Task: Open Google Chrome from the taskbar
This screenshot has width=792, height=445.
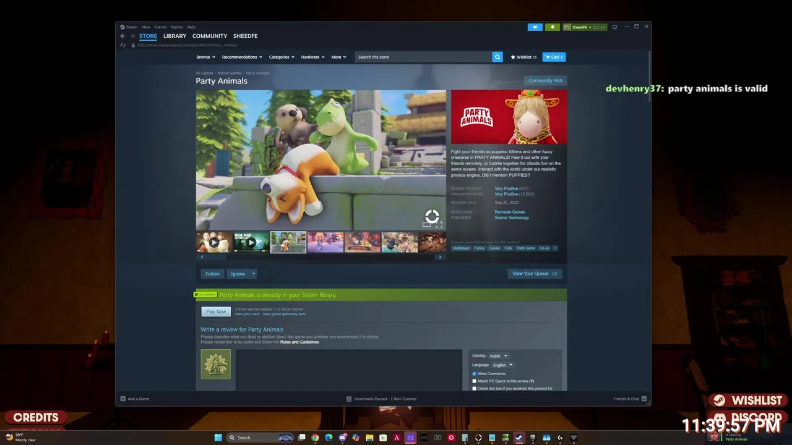Action: (x=315, y=438)
